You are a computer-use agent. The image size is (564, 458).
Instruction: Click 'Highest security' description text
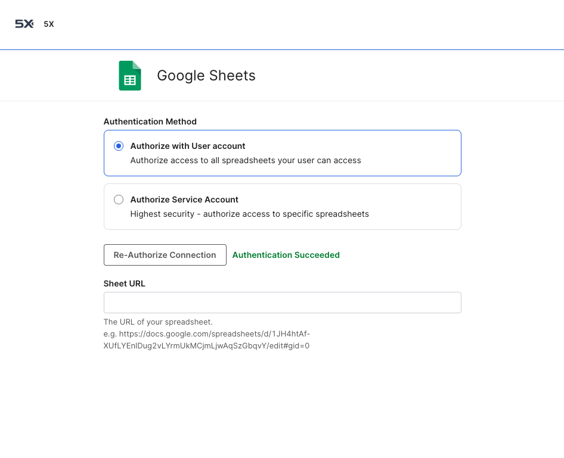coord(250,214)
